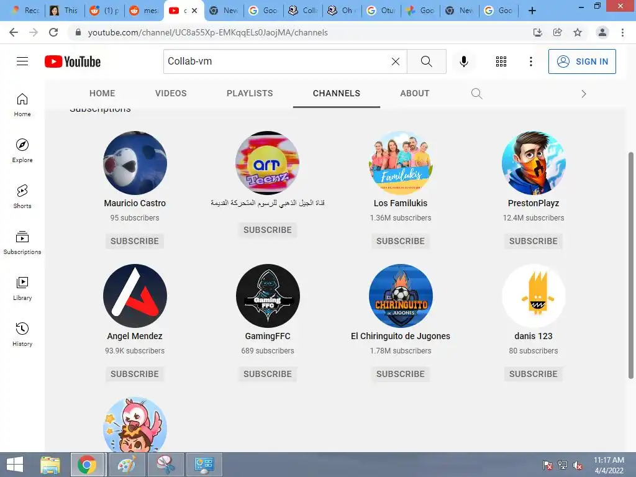
Task: Search within channel using magnifier icon
Action: pyautogui.click(x=476, y=94)
